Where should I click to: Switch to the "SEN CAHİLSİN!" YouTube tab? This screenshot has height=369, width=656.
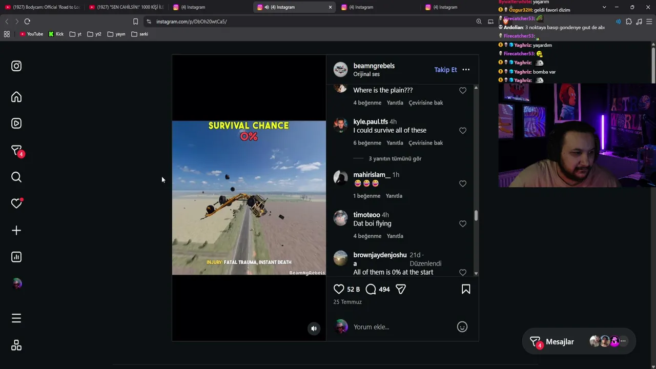[127, 7]
